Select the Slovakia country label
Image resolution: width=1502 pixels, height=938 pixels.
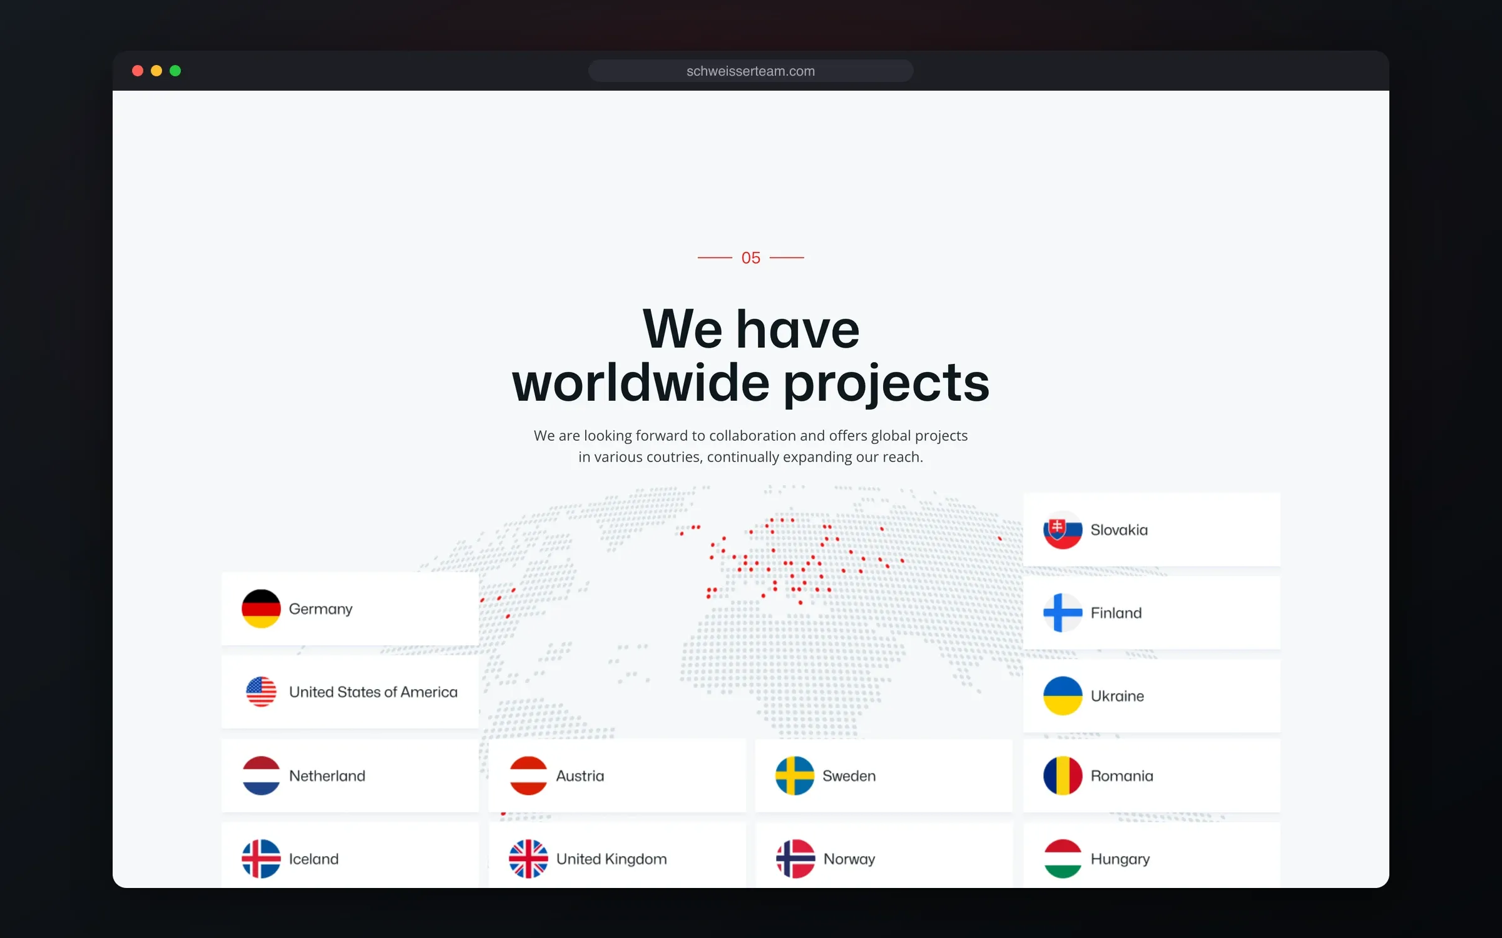pos(1119,530)
